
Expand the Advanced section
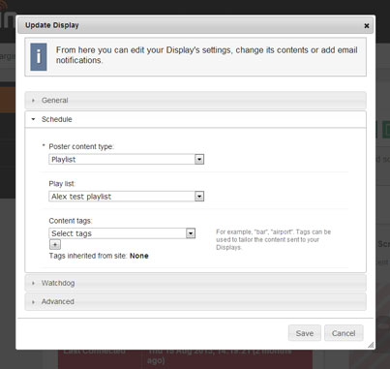195,301
